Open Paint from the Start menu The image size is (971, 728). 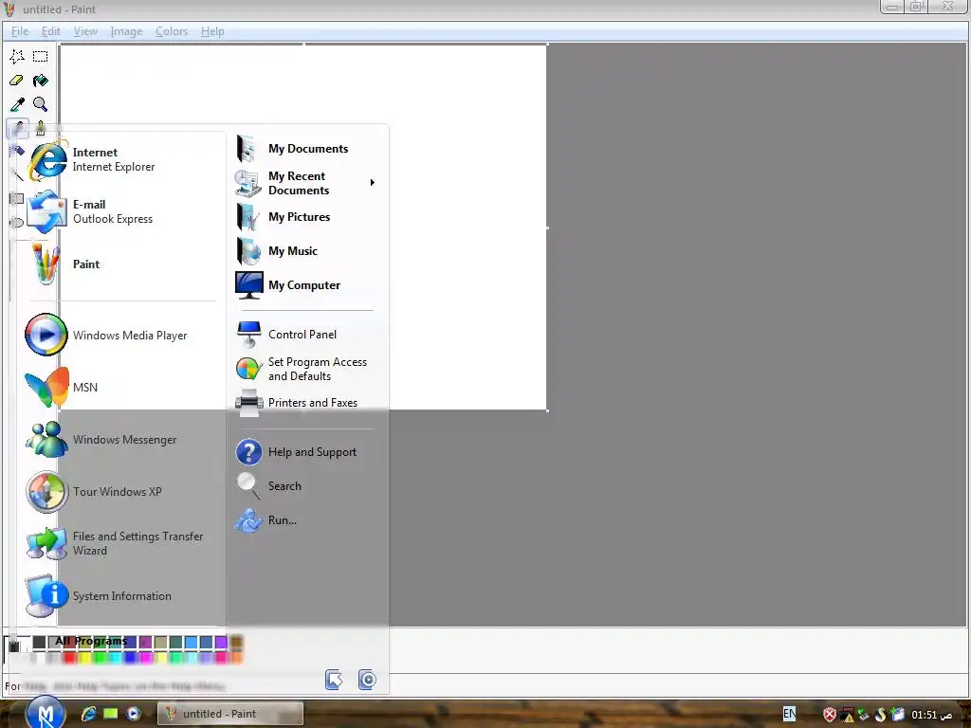120,264
